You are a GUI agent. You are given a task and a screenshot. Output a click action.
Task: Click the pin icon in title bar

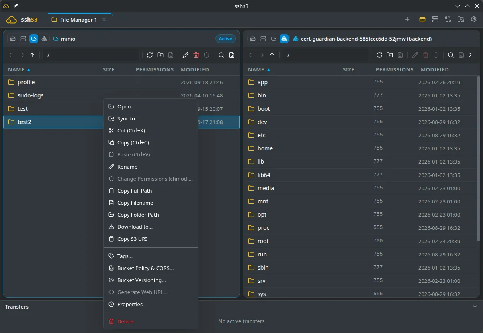coord(16,6)
